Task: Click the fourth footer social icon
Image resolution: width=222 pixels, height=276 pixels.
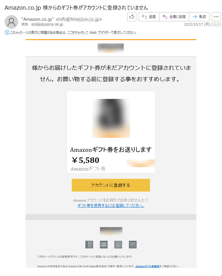Action: (133, 244)
